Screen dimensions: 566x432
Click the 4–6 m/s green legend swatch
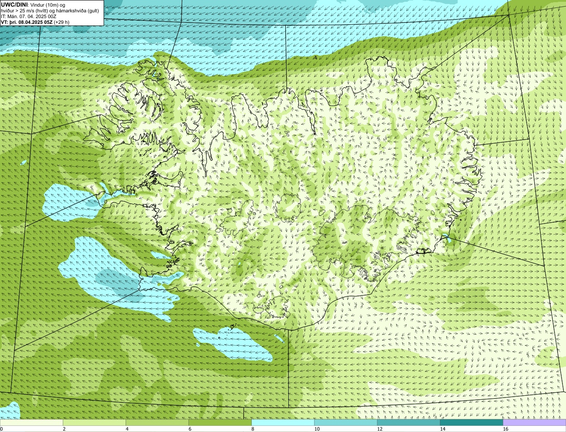coord(157,423)
